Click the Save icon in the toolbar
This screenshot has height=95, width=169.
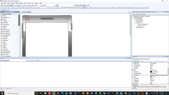10,5
